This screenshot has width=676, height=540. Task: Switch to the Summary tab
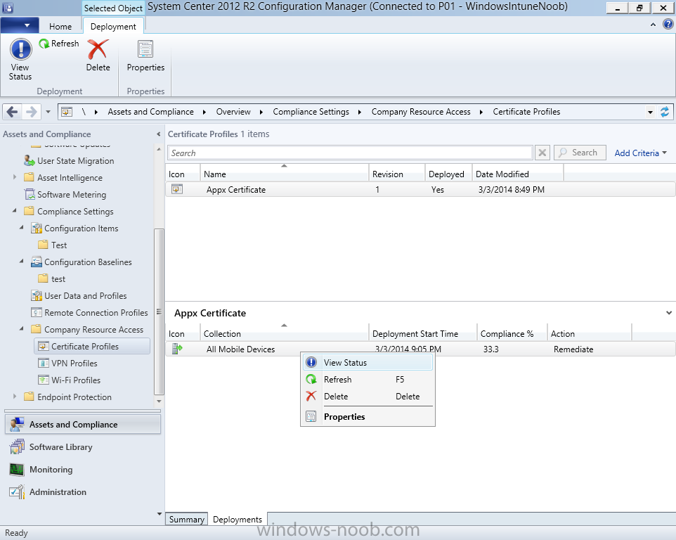point(186,519)
